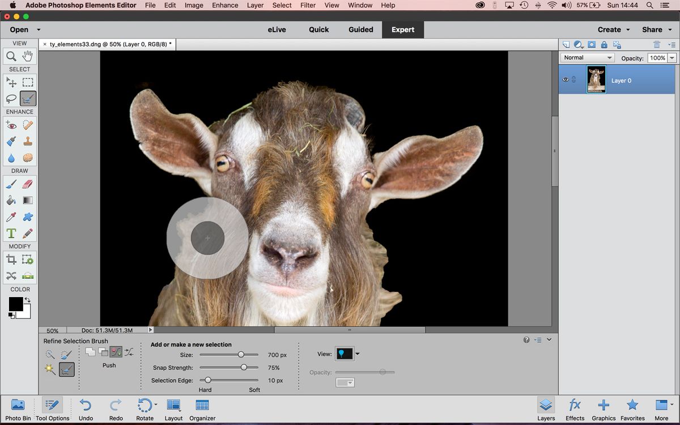This screenshot has width=680, height=425.
Task: Open the adjustment layer menu in Layers panel
Action: point(578,44)
